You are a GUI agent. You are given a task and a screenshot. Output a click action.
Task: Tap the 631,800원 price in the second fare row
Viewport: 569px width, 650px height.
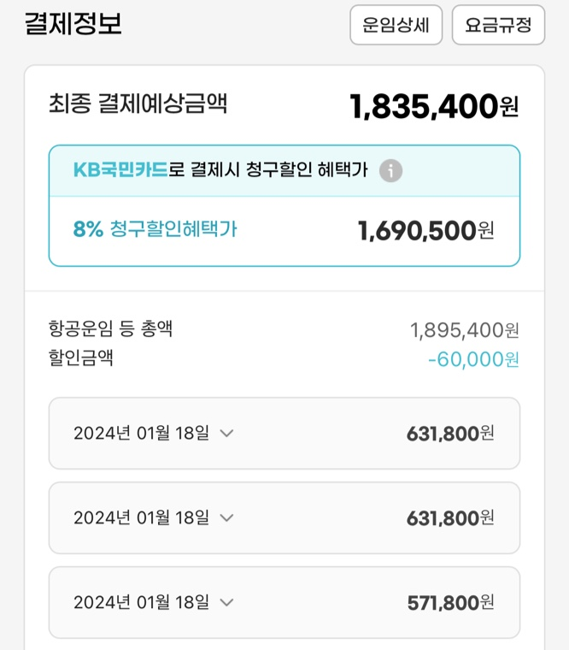pos(450,518)
